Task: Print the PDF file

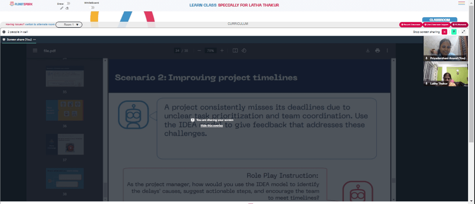Action: tap(378, 51)
